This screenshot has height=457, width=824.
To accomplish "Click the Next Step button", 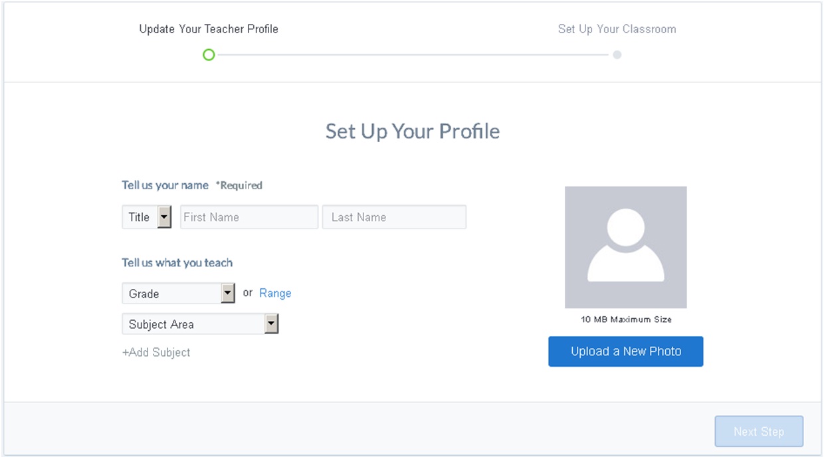I will tap(759, 432).
